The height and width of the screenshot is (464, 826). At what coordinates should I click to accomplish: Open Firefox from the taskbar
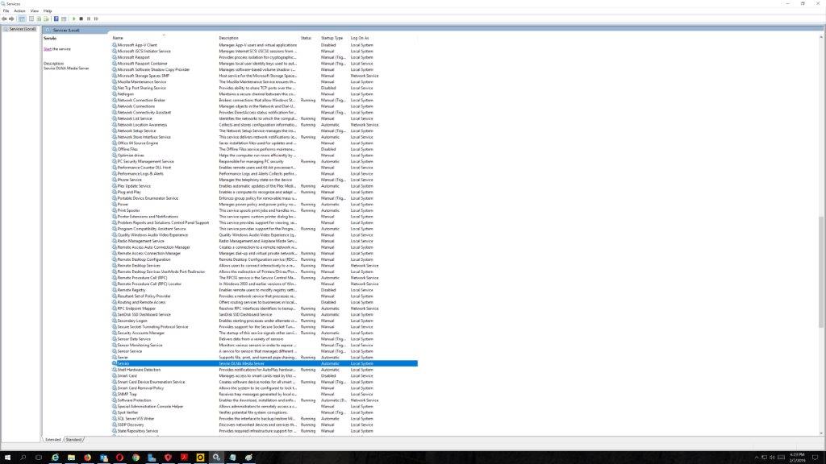tap(87, 458)
